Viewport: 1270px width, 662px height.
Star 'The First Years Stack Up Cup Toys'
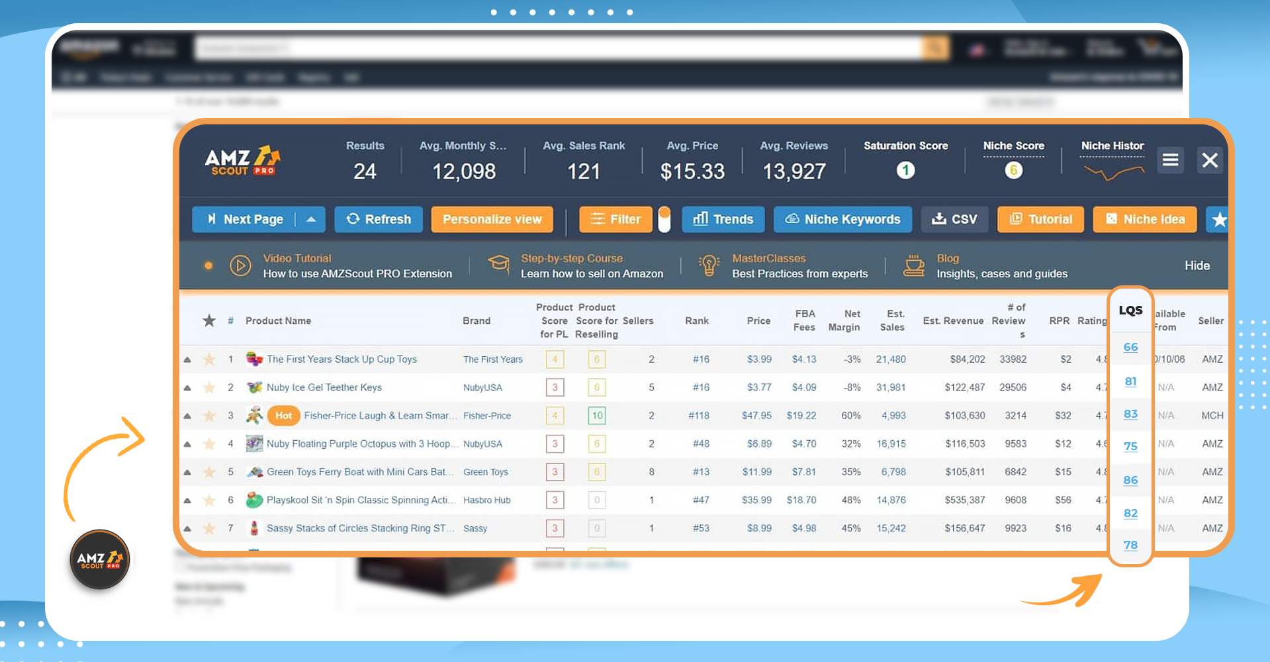209,359
